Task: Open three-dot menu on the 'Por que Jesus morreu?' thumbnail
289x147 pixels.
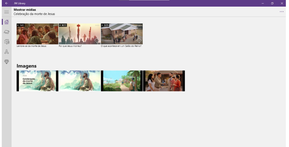Action: point(97,25)
